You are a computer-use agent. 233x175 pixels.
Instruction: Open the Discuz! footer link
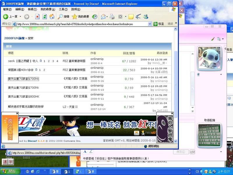point(32,141)
